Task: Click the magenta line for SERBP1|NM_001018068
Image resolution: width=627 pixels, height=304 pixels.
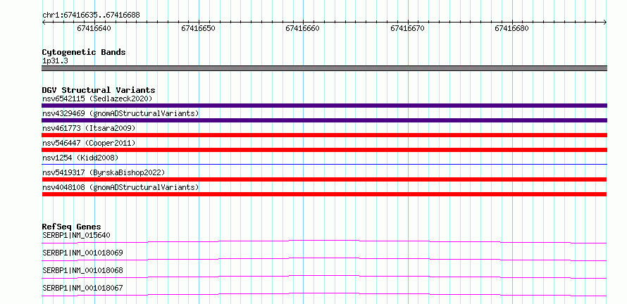Action: tap(324, 277)
